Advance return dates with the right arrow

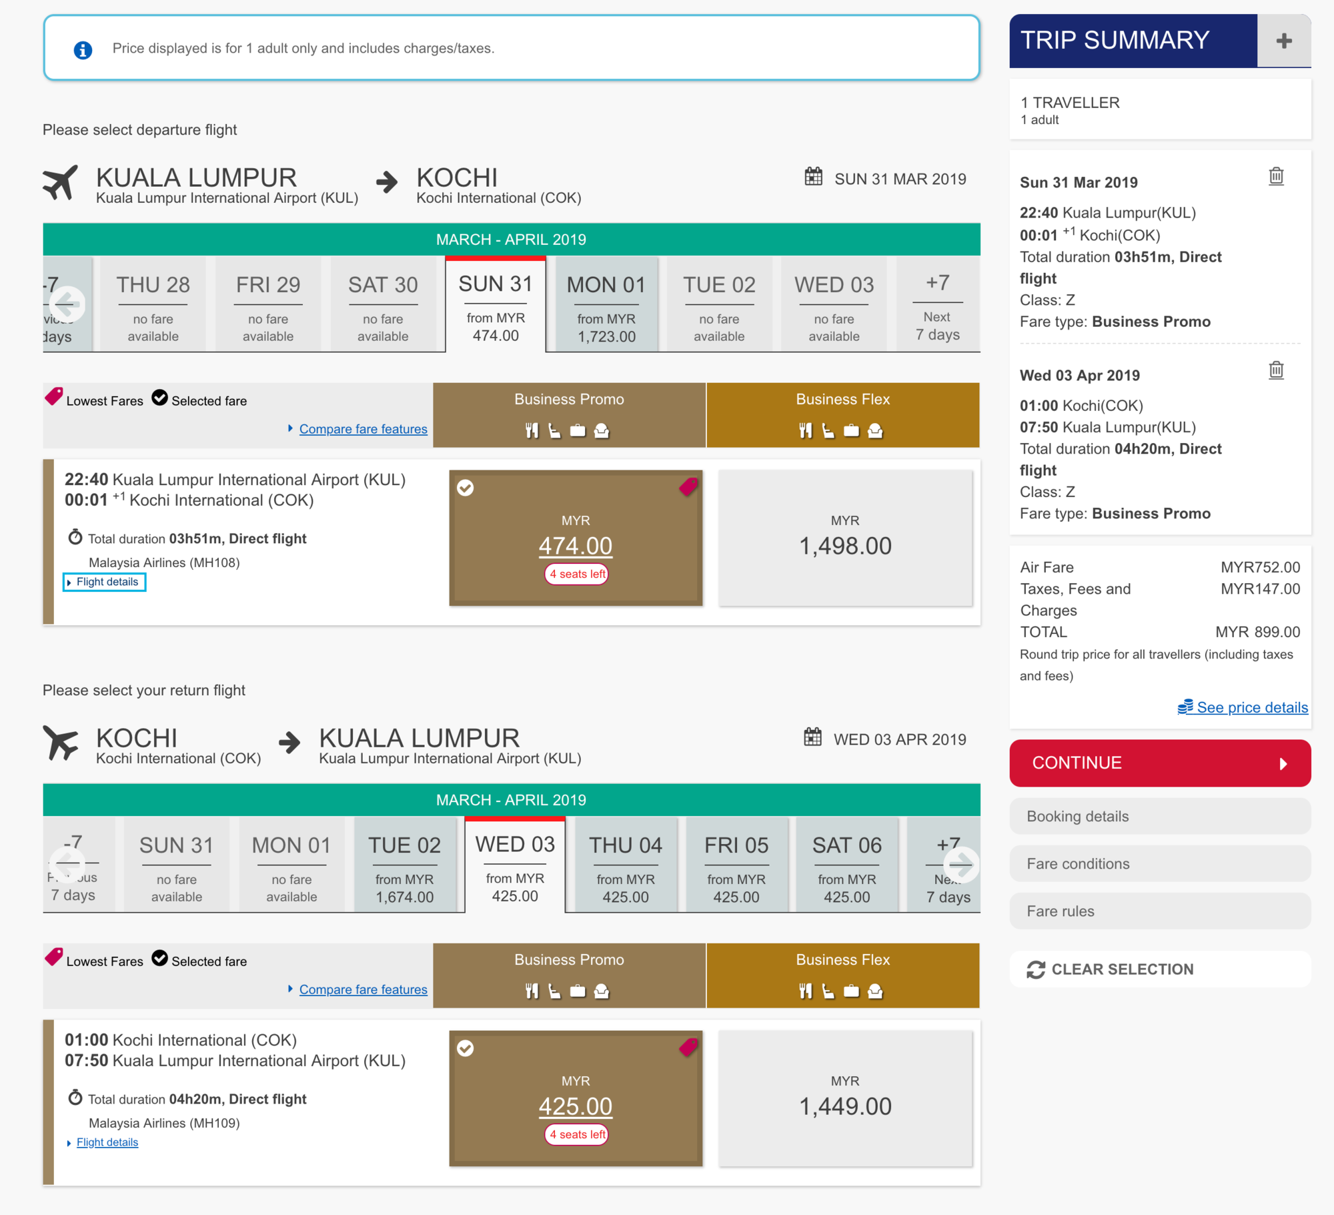point(960,865)
